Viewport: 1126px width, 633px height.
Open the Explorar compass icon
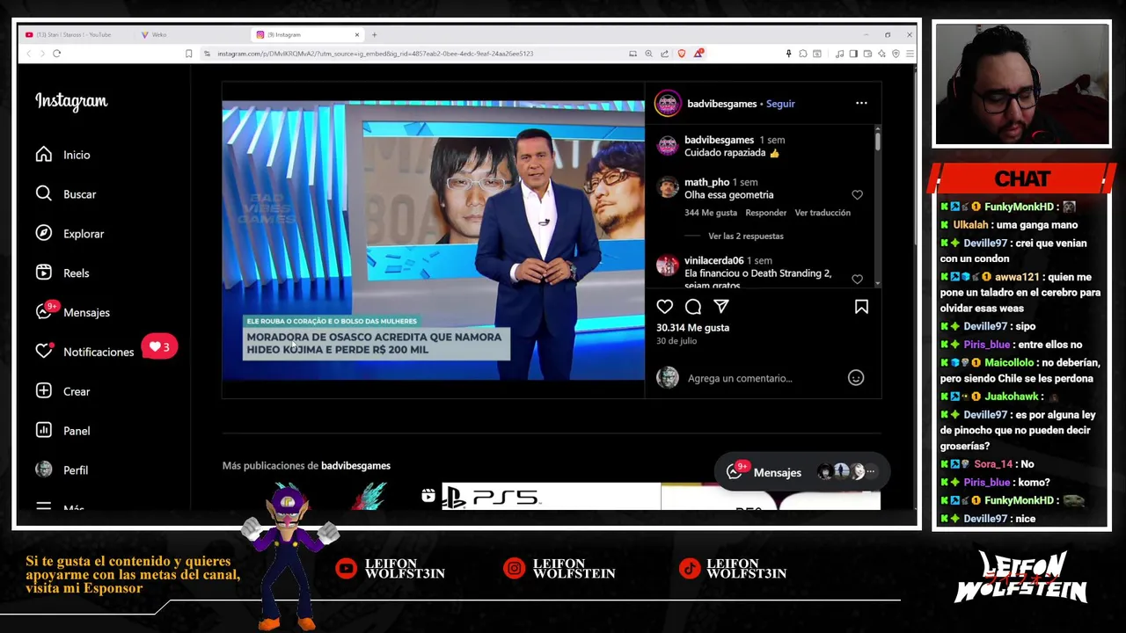44,233
